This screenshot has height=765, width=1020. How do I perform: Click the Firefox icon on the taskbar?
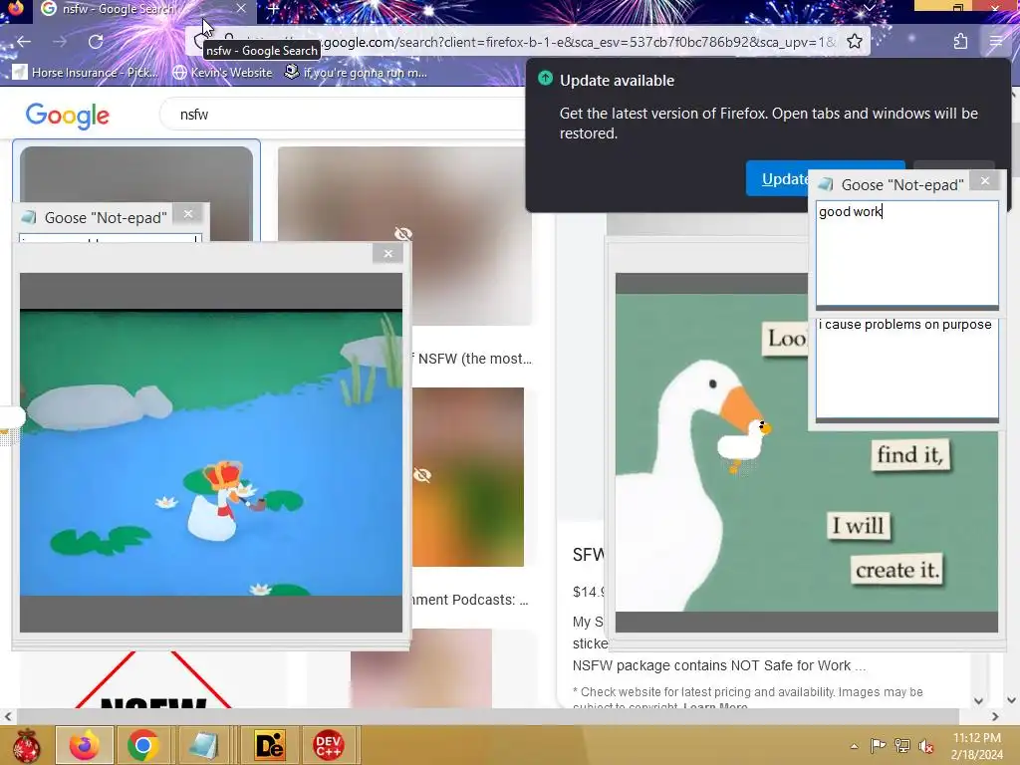click(x=85, y=745)
